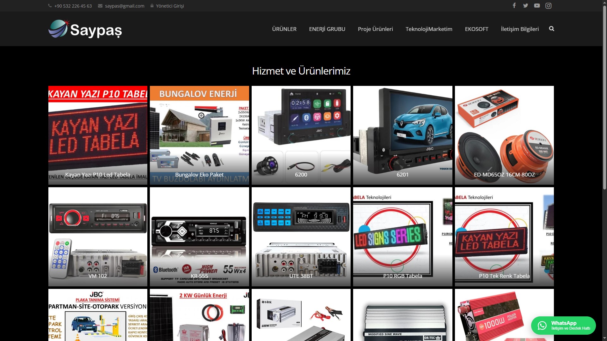The image size is (607, 341).
Task: Click the WhatsApp İletişim ve Destek Hattı button
Action: [563, 326]
